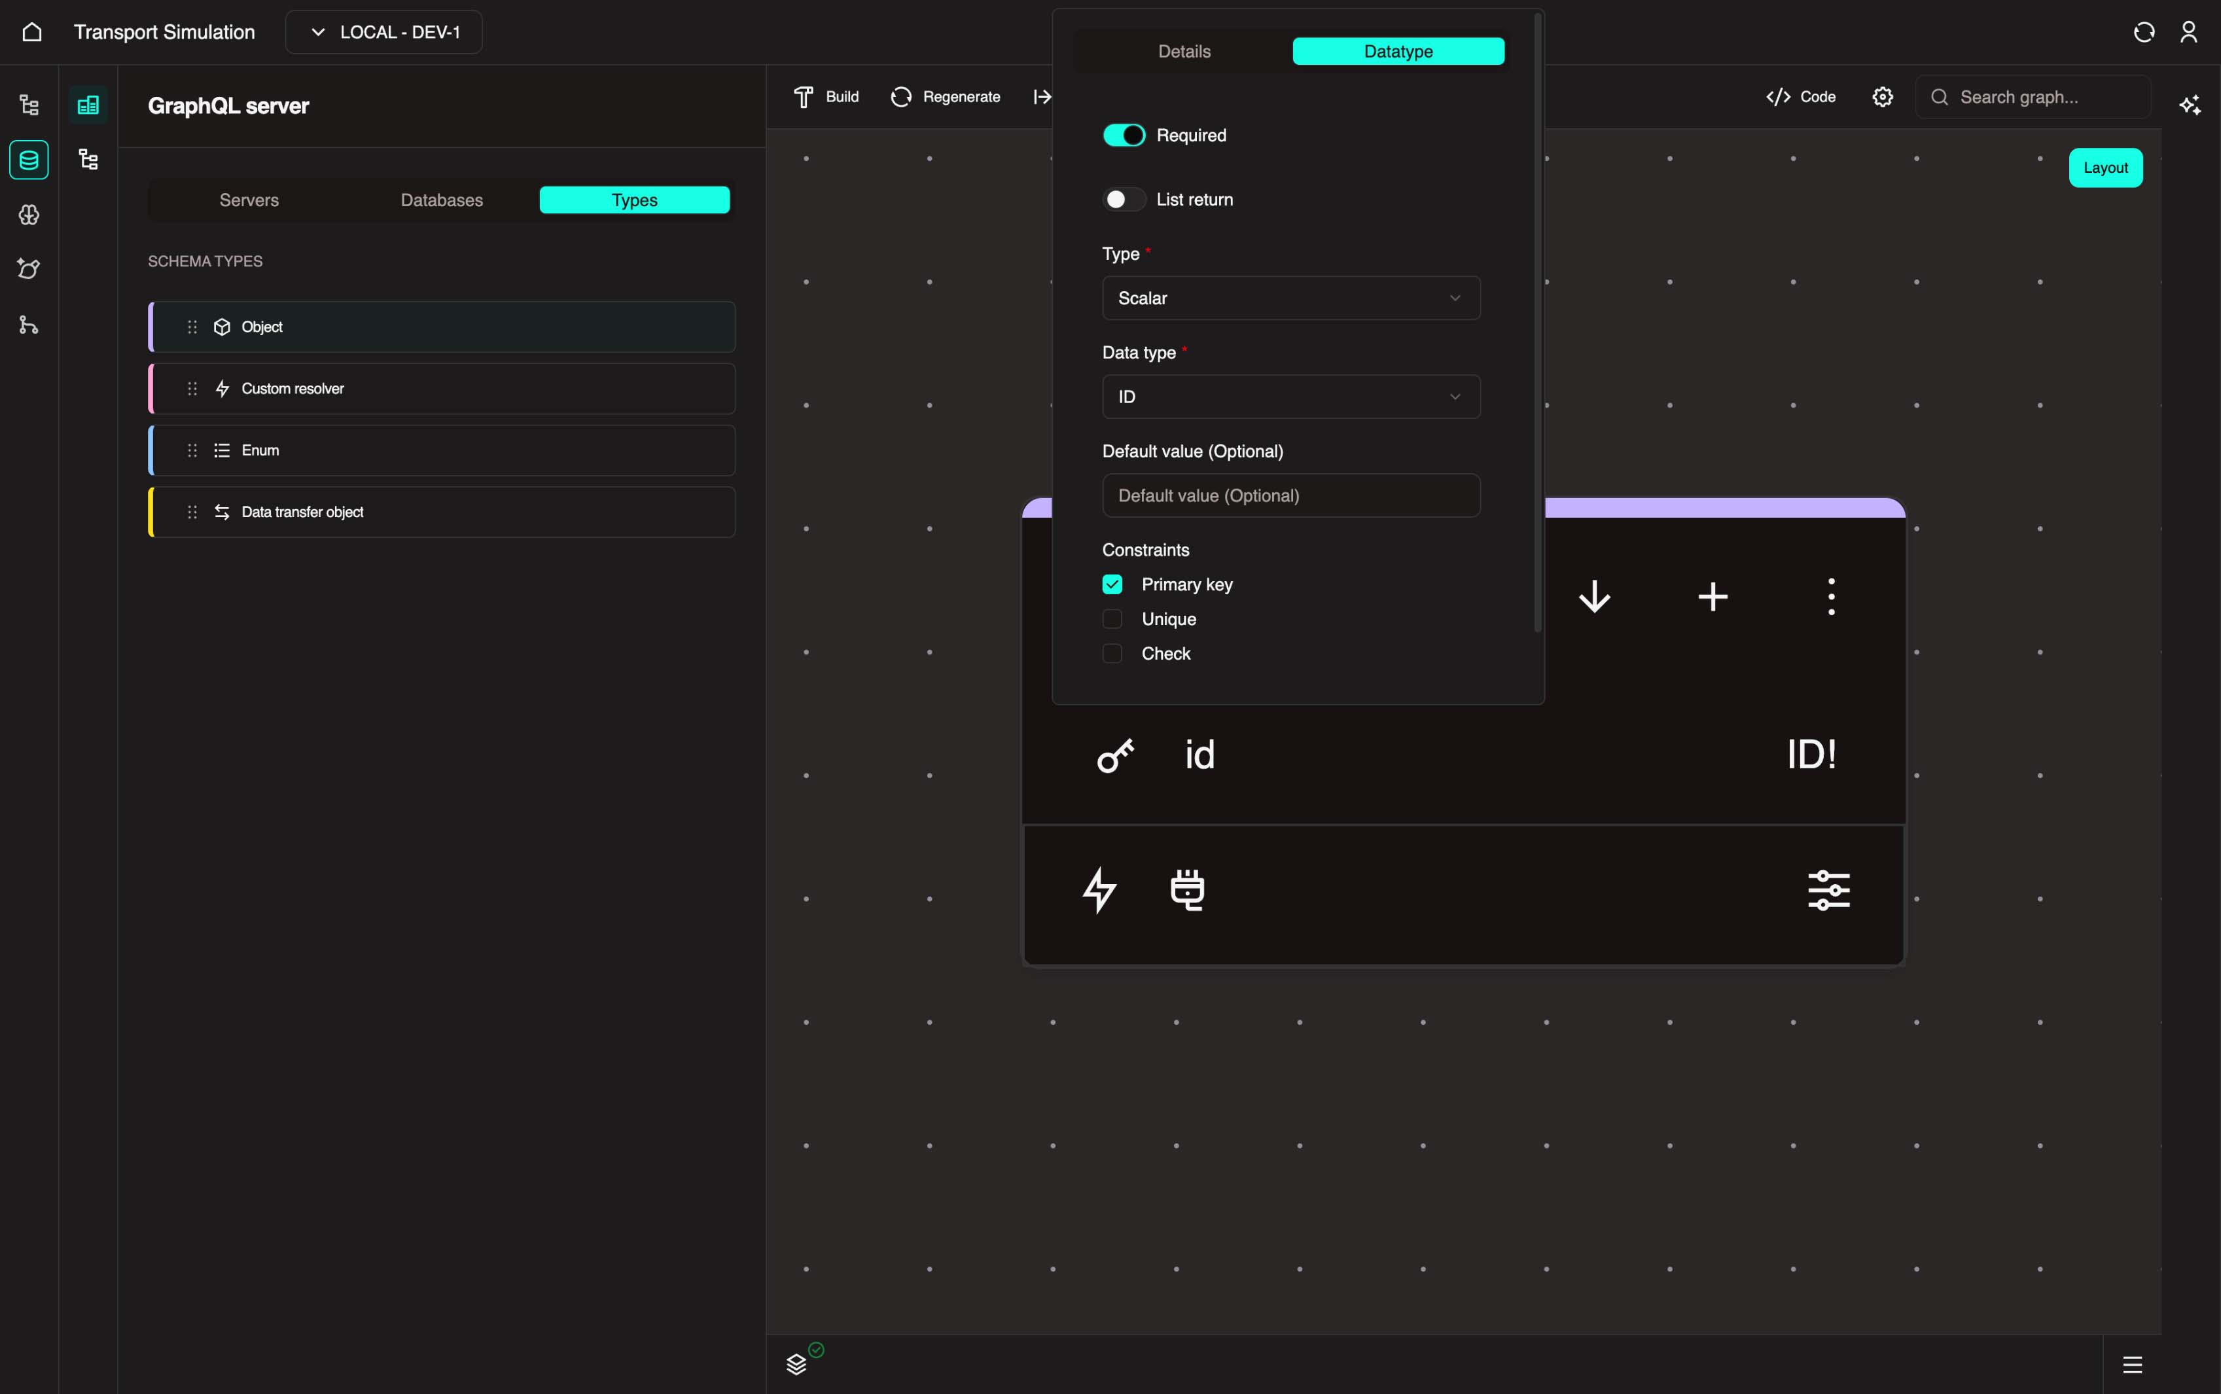Click the drag handle on Object row
Screen dimensions: 2221x1394
(x=192, y=327)
